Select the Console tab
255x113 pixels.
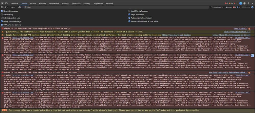pyautogui.click(x=24, y=4)
